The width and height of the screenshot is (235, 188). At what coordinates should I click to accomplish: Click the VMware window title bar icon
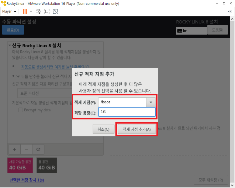tap(3, 3)
